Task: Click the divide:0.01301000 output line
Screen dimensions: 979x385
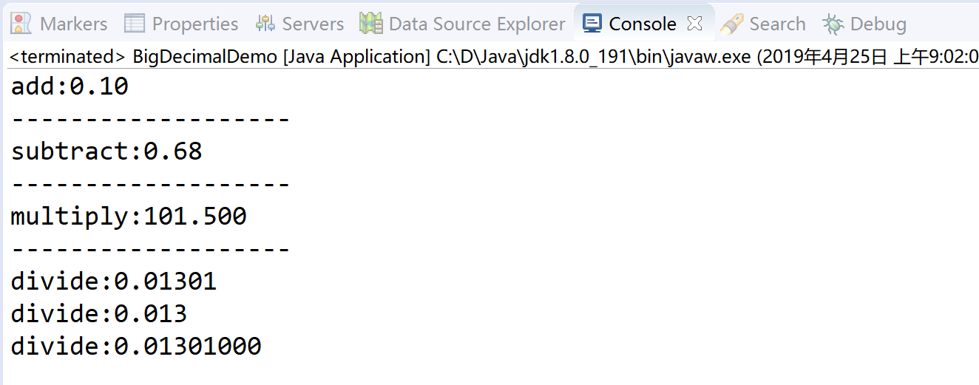Action: 136,346
